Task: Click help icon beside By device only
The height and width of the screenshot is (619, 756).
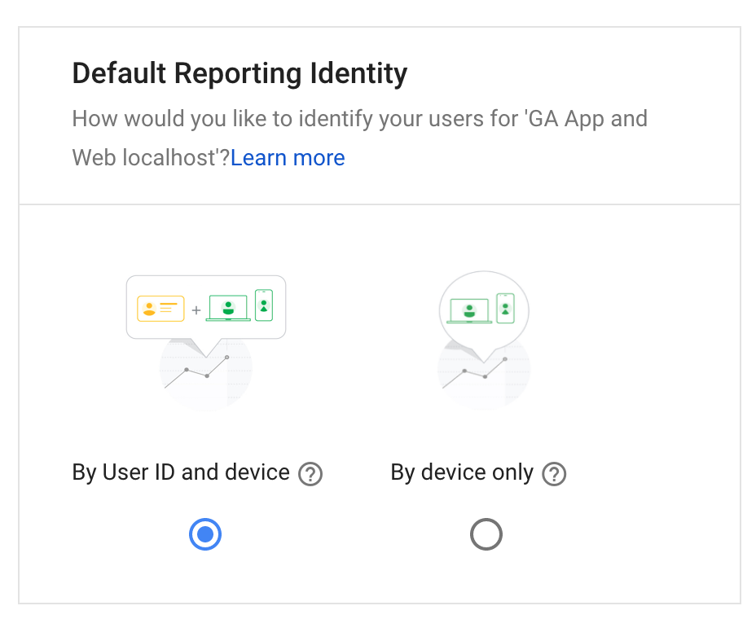Action: pos(554,474)
